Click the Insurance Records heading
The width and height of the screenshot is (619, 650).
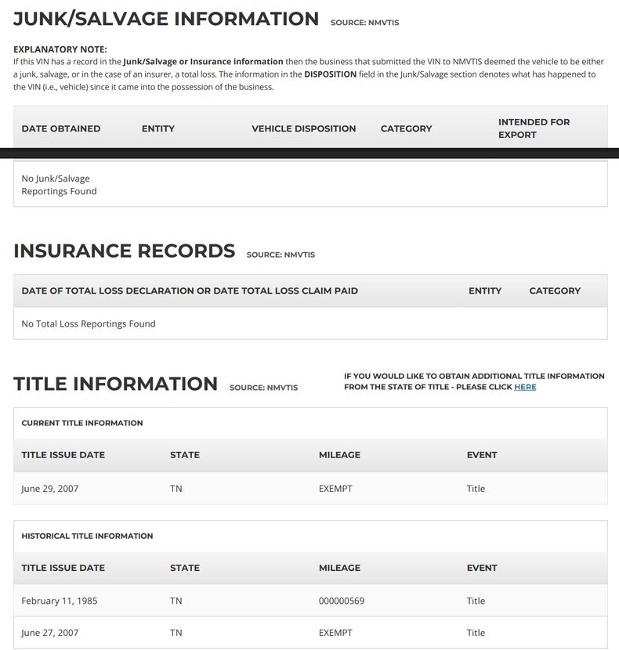(x=125, y=251)
